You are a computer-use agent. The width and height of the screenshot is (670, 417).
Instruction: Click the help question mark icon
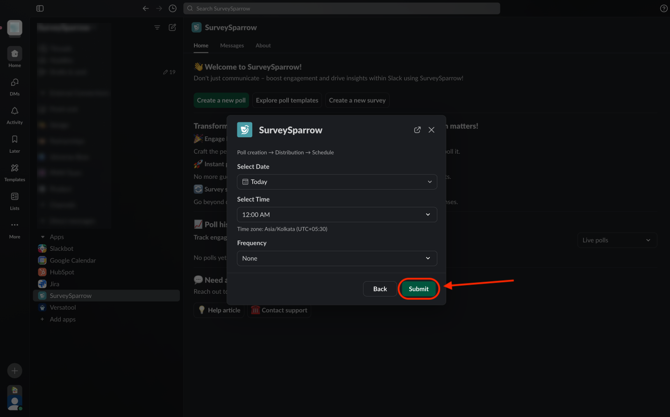coord(663,8)
